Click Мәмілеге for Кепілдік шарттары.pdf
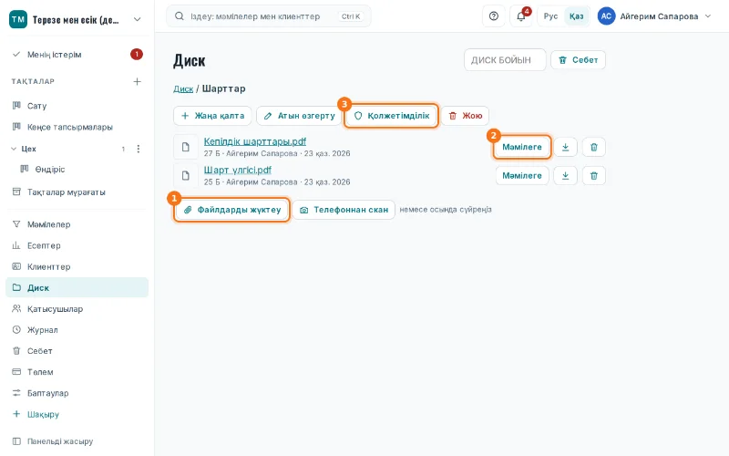 pos(522,147)
